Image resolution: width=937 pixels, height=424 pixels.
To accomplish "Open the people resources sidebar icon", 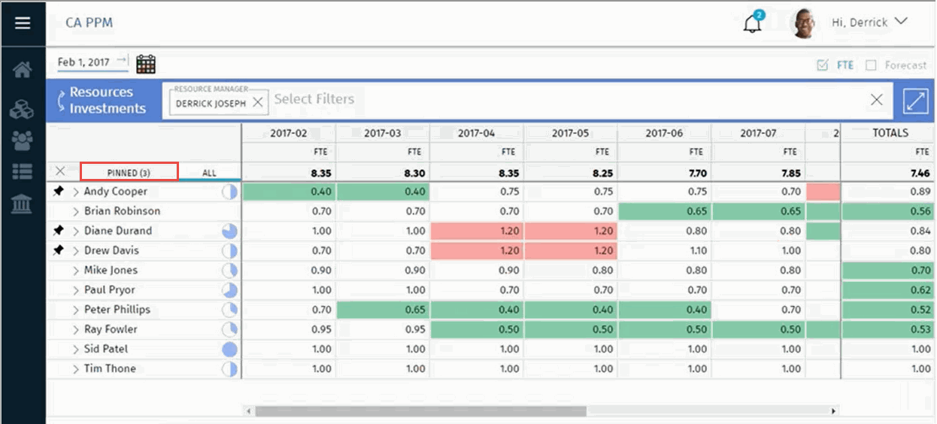I will tap(23, 141).
